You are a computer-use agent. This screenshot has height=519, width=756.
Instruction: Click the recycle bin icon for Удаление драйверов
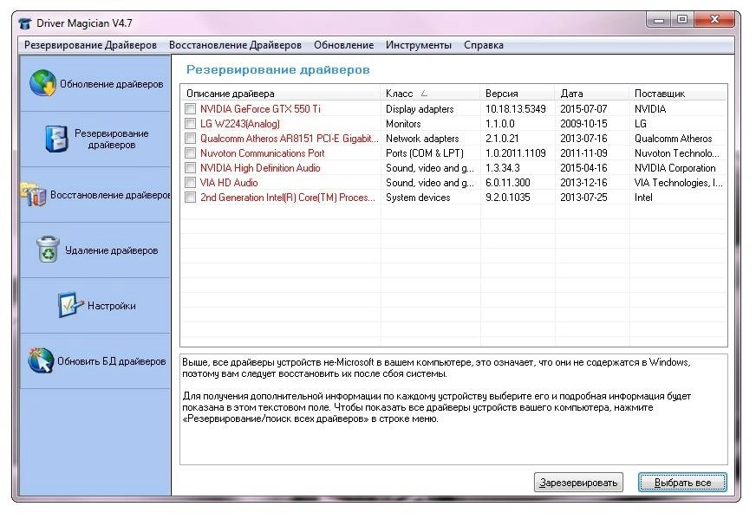48,250
